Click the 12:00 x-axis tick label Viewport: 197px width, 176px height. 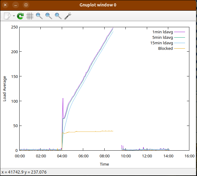click(147, 156)
